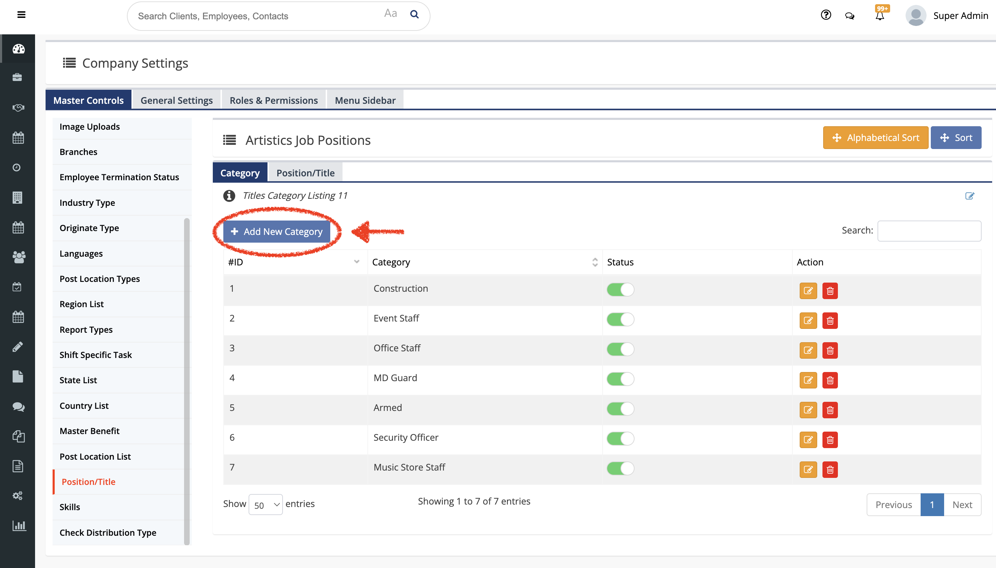Open the help question mark icon
This screenshot has width=996, height=568.
click(826, 15)
